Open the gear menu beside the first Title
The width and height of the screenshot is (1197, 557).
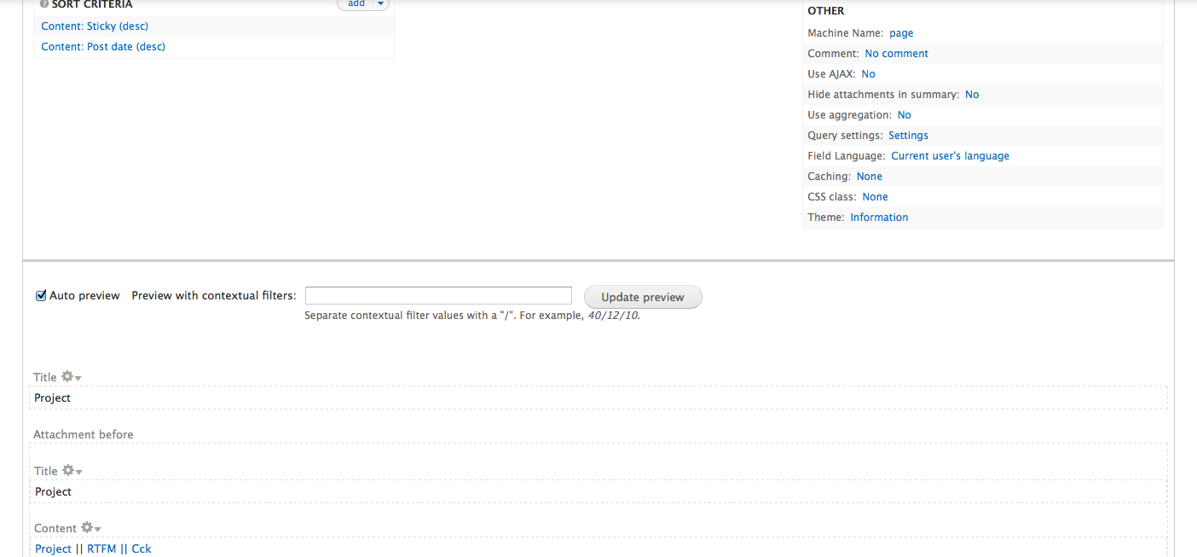click(x=71, y=377)
